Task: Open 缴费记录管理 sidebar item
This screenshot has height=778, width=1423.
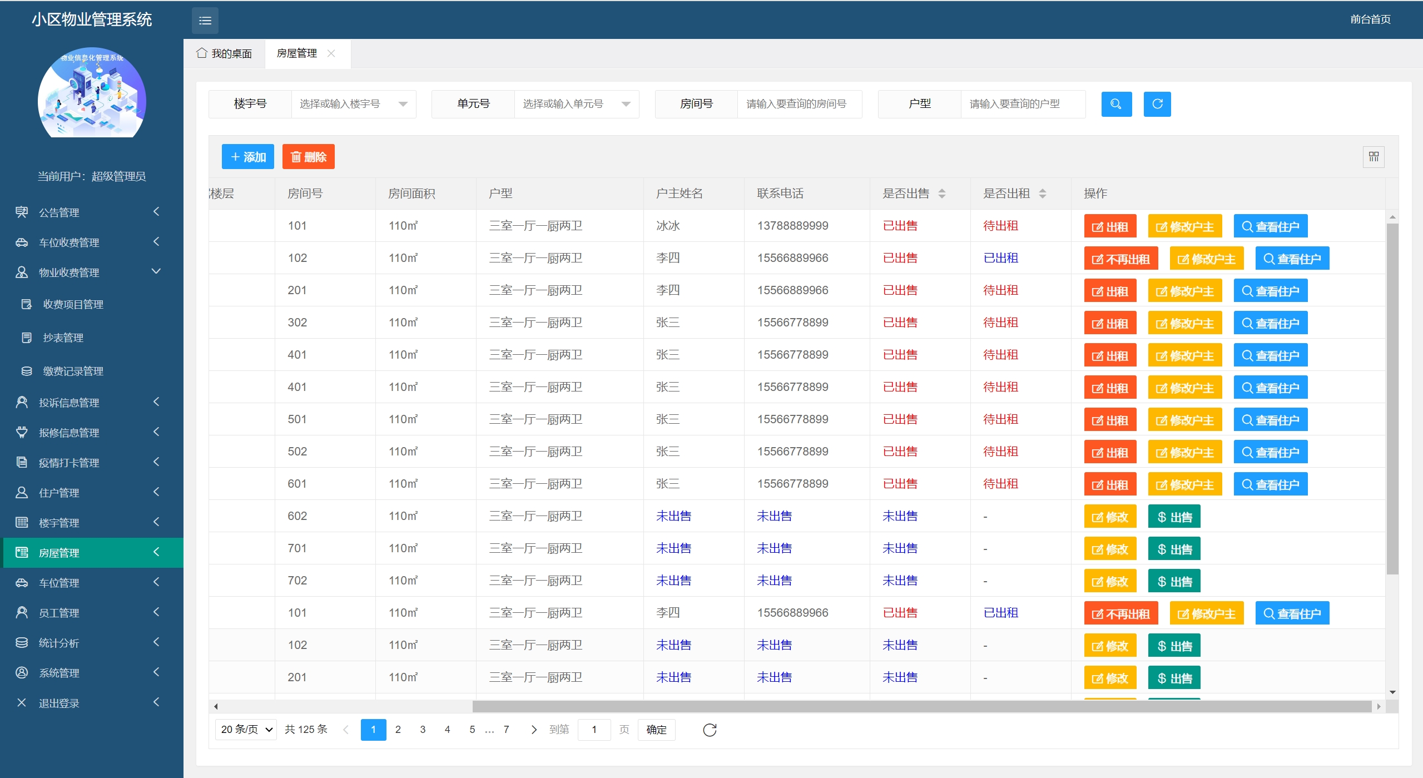Action: coord(73,371)
